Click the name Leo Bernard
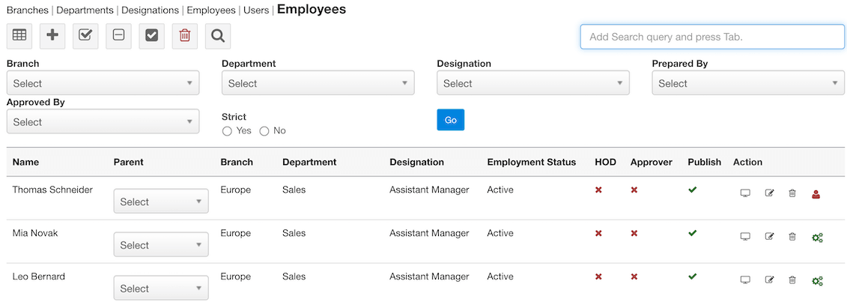This screenshot has width=847, height=302. pos(39,276)
